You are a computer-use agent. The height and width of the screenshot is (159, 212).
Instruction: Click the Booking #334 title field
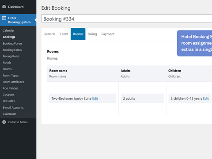[127, 19]
